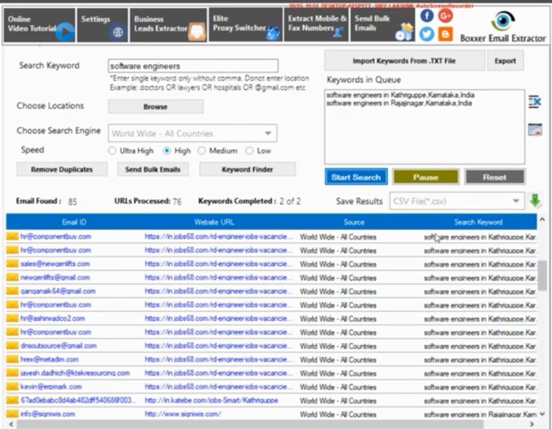Sort by Website URL column header
Screen dimensions: 552x429
pyautogui.click(x=214, y=222)
